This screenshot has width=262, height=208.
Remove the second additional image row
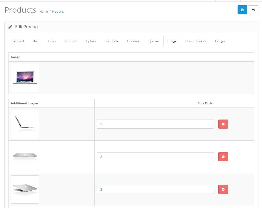coord(223,157)
